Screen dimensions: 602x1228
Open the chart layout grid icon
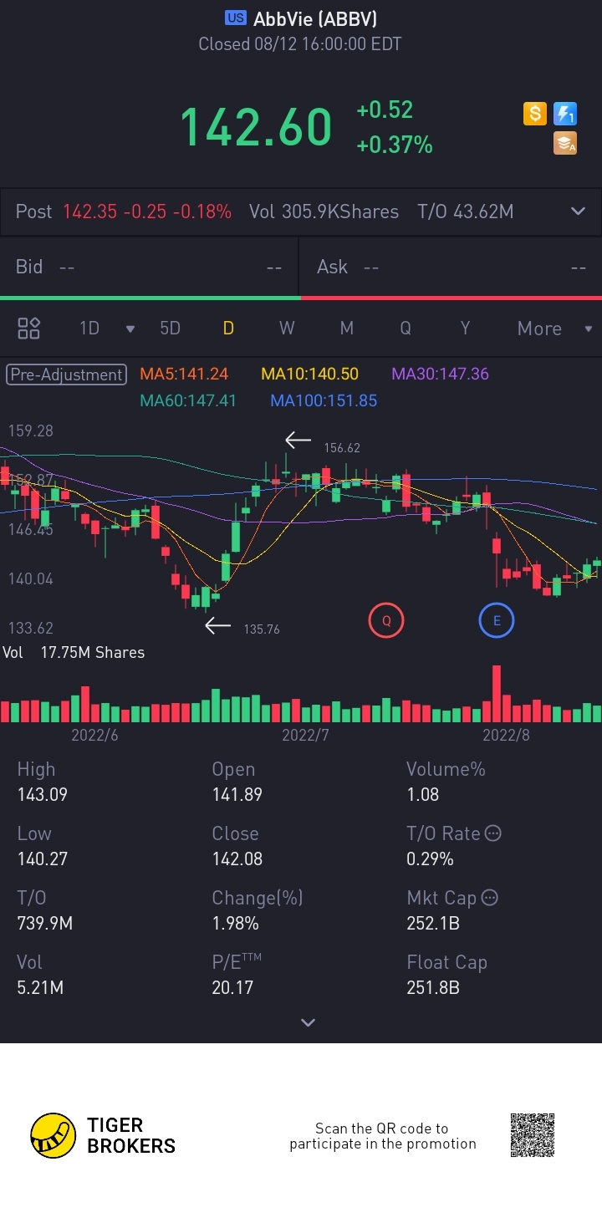tap(29, 329)
